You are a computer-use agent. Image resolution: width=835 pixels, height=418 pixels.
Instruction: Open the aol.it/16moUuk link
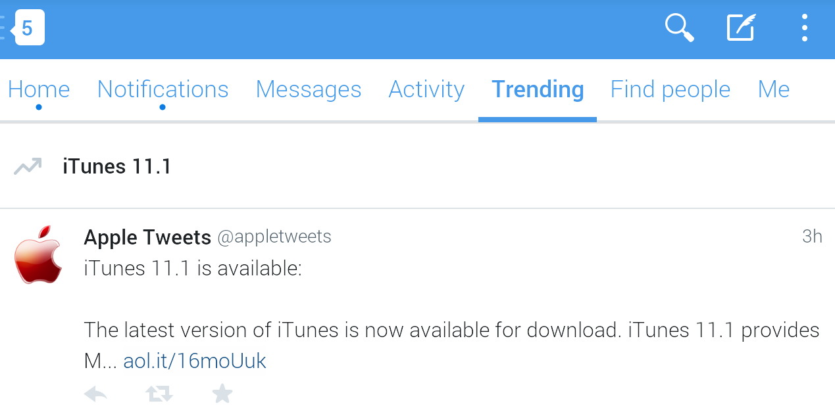[195, 361]
